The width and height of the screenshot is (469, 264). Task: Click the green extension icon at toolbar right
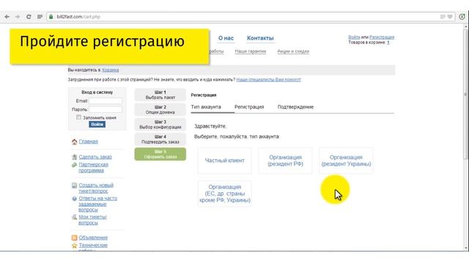point(462,17)
